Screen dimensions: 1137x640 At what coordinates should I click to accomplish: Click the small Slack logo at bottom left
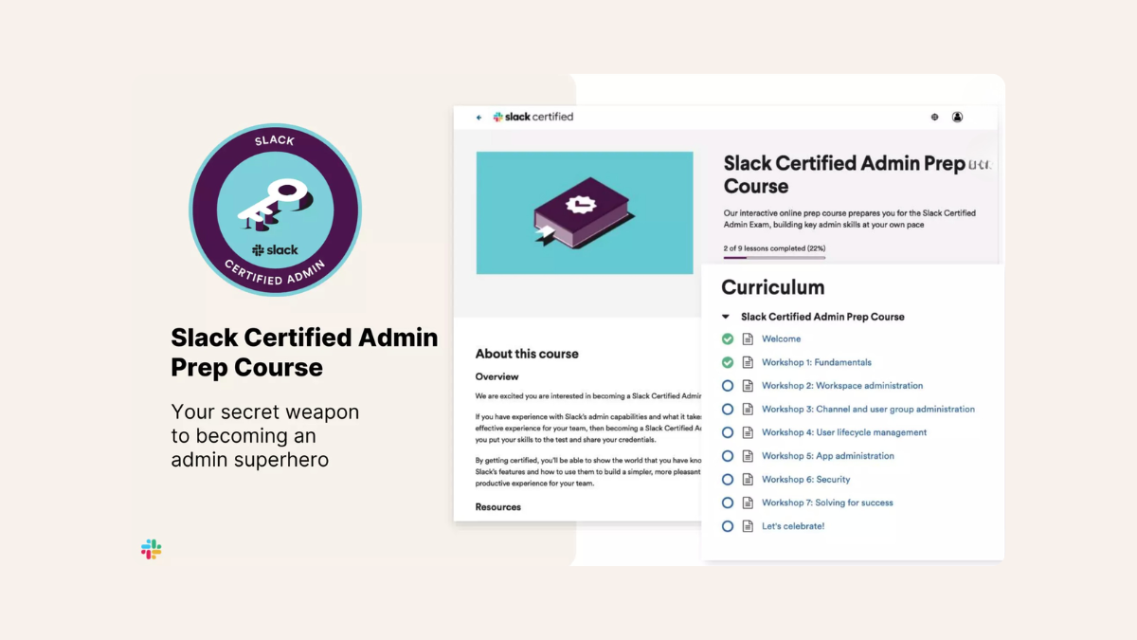(152, 549)
